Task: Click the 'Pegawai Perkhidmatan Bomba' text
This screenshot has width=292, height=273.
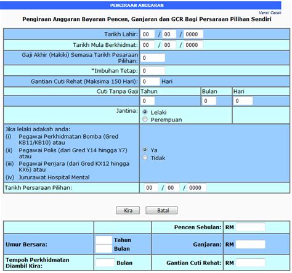Action: (60, 137)
